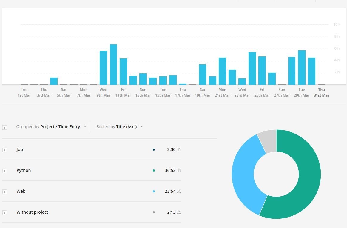Click the tallest bar on 10th March

click(113, 64)
